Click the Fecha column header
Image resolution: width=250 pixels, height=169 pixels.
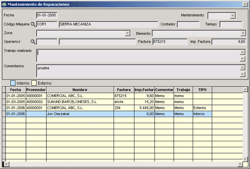(x=15, y=90)
